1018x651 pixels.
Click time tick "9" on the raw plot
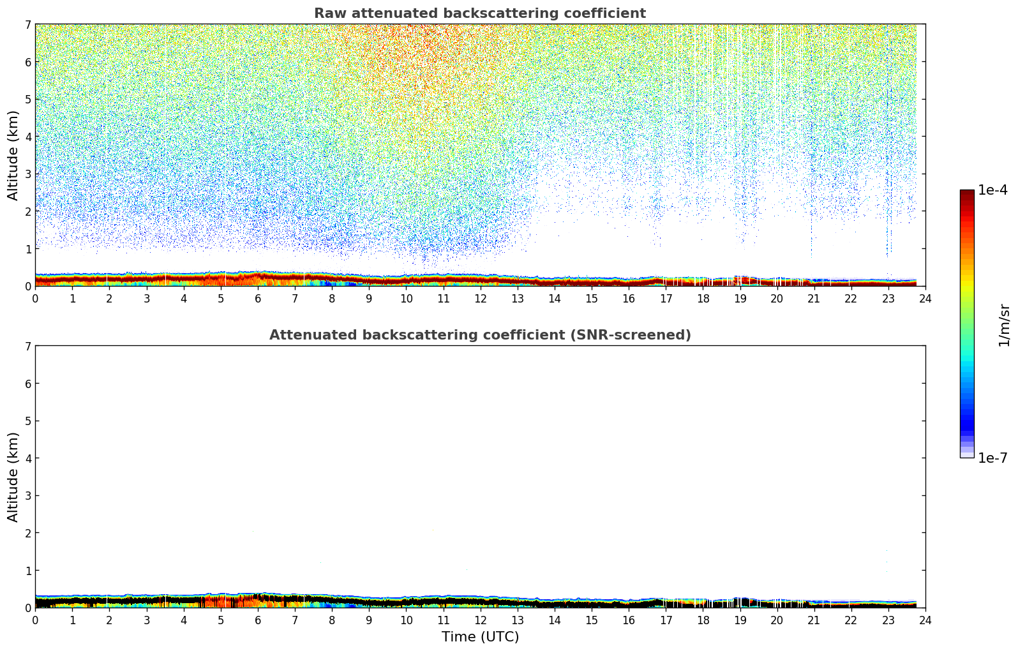click(369, 298)
